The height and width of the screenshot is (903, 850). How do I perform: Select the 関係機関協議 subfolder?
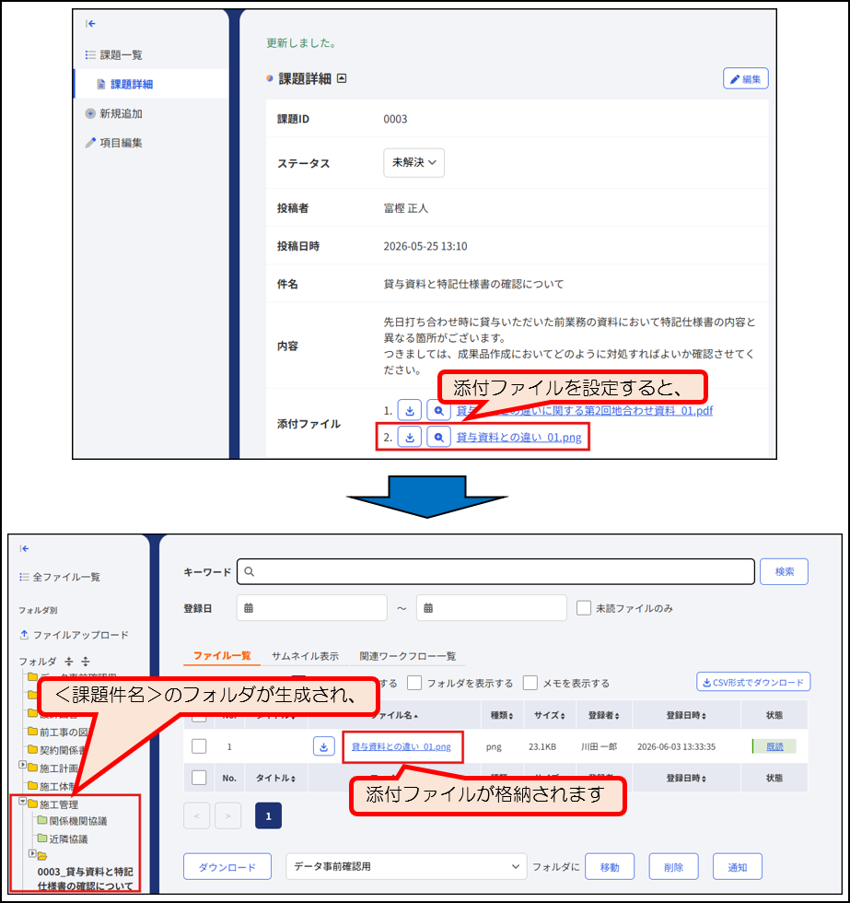pos(73,821)
